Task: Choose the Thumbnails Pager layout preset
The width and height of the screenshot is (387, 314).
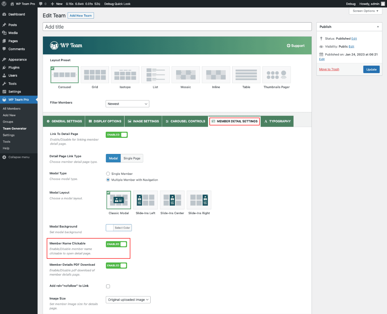Action: click(x=277, y=75)
